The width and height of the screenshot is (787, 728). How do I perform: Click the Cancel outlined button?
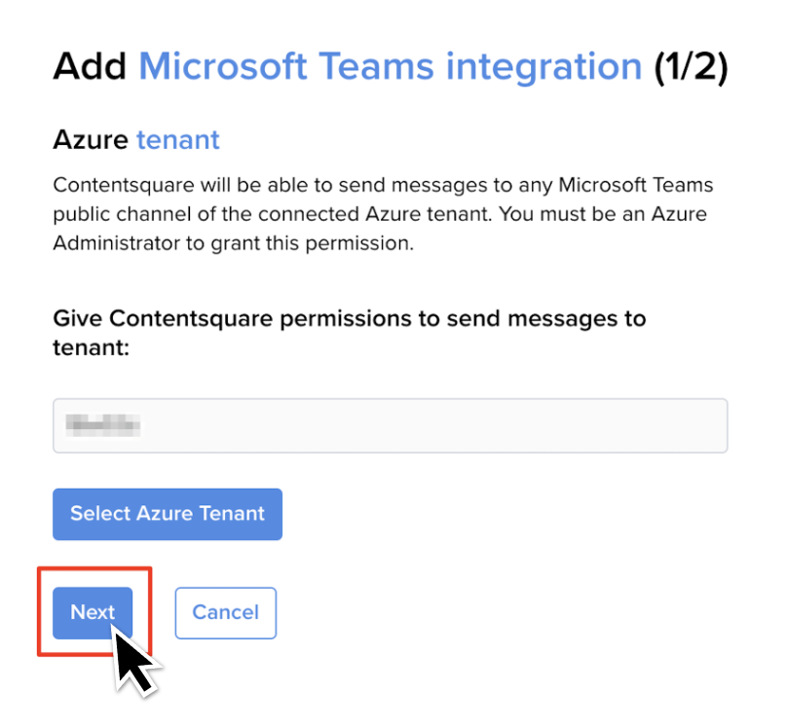click(x=225, y=612)
